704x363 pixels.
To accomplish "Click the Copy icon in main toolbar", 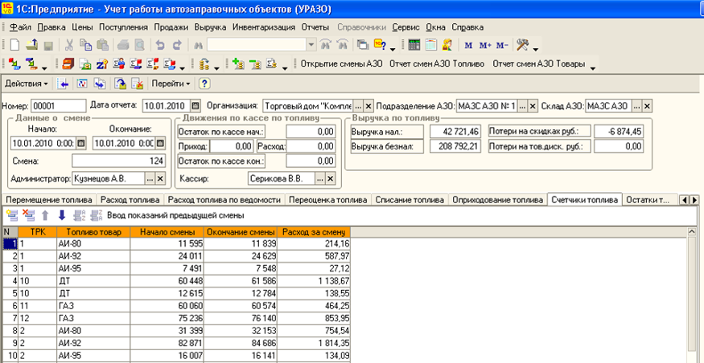I will (x=86, y=45).
